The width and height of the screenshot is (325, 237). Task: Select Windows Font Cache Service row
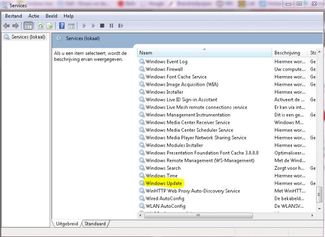pyautogui.click(x=176, y=77)
